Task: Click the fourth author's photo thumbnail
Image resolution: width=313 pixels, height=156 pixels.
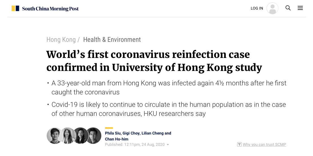Action: point(94,136)
